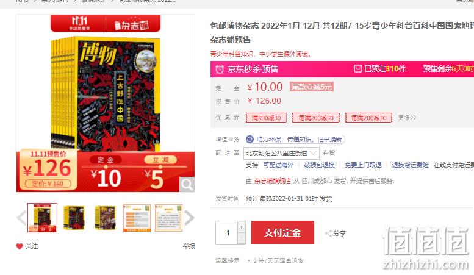Open the 北京朝阳区八里庄街道 delivery dropdown
The image size is (474, 275).
281,153
